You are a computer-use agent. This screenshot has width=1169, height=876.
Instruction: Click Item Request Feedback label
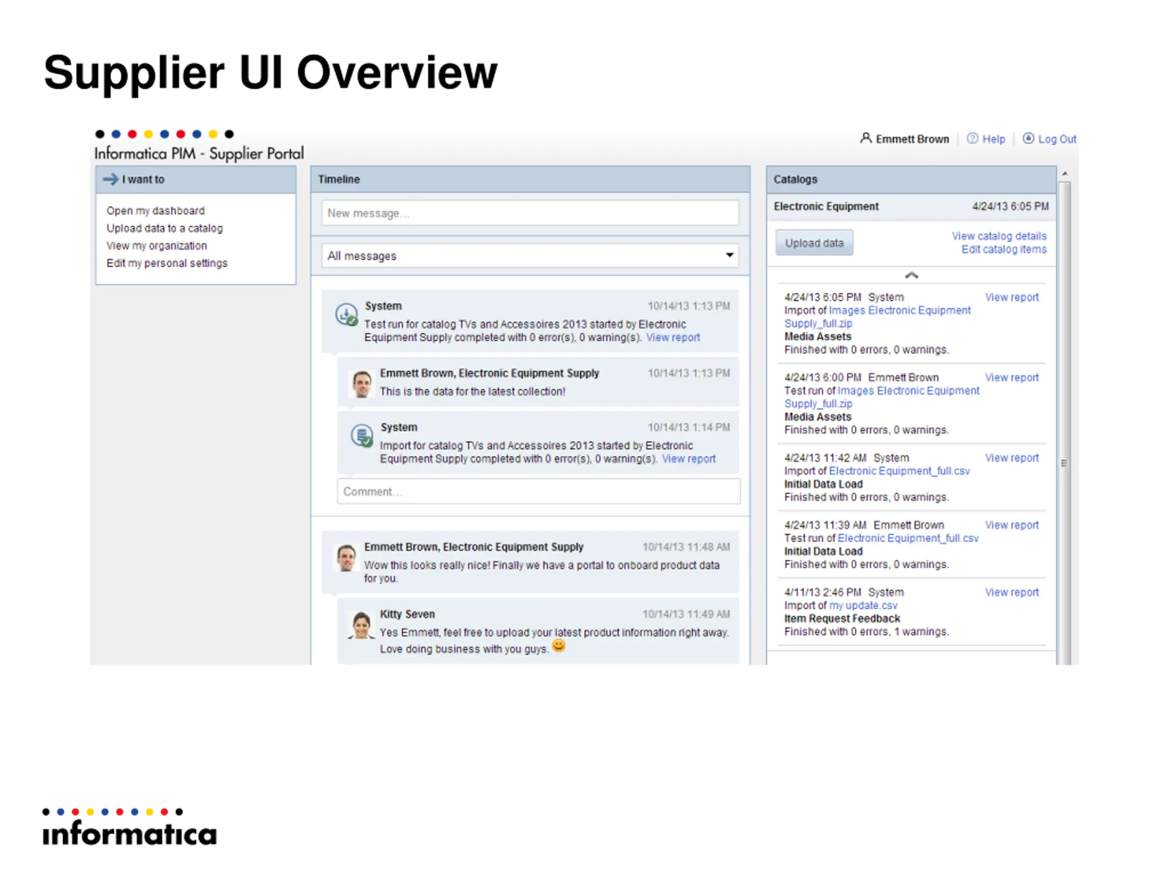[842, 618]
